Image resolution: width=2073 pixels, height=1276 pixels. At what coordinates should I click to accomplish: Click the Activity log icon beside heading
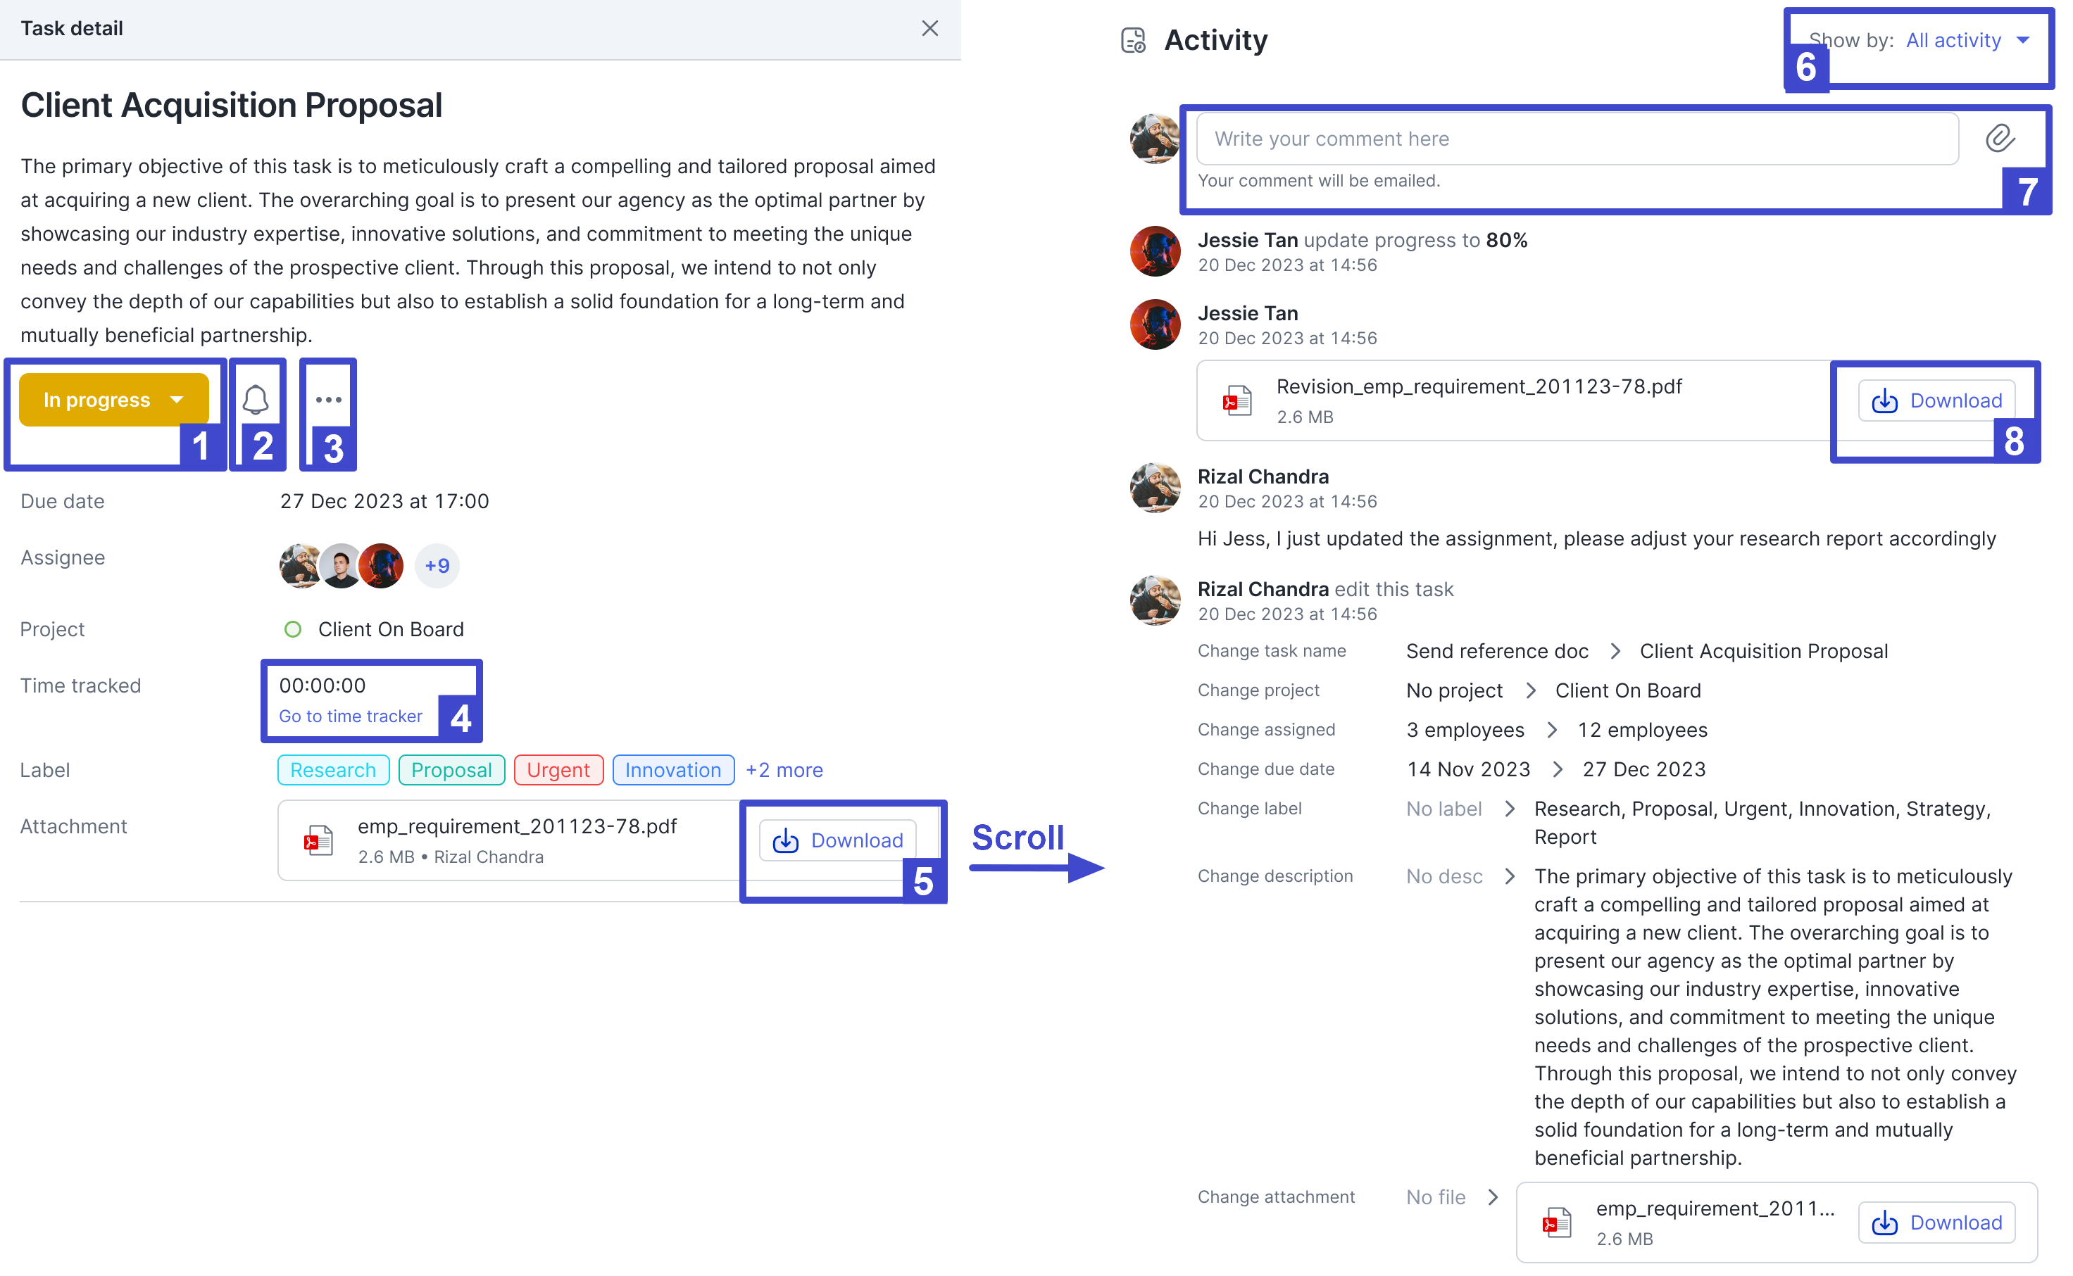pos(1133,41)
